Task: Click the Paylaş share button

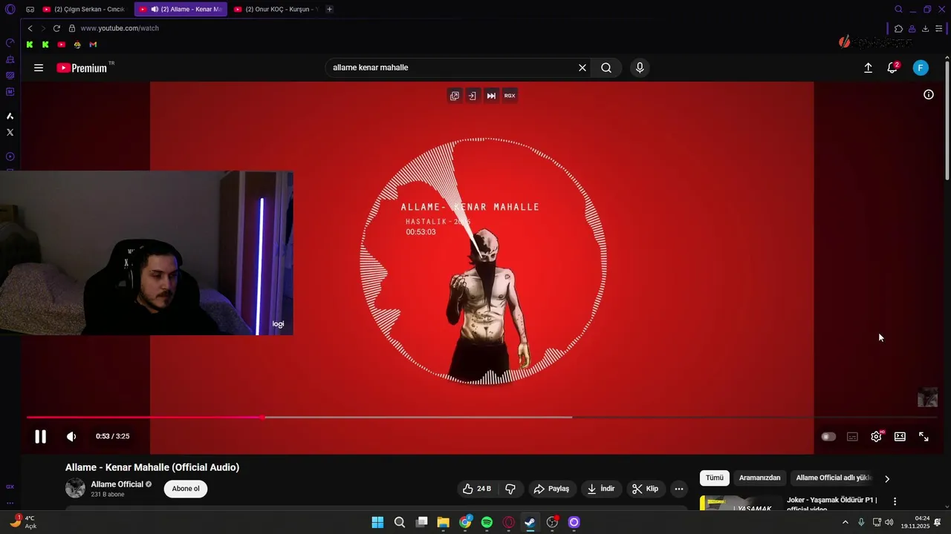Action: click(552, 489)
